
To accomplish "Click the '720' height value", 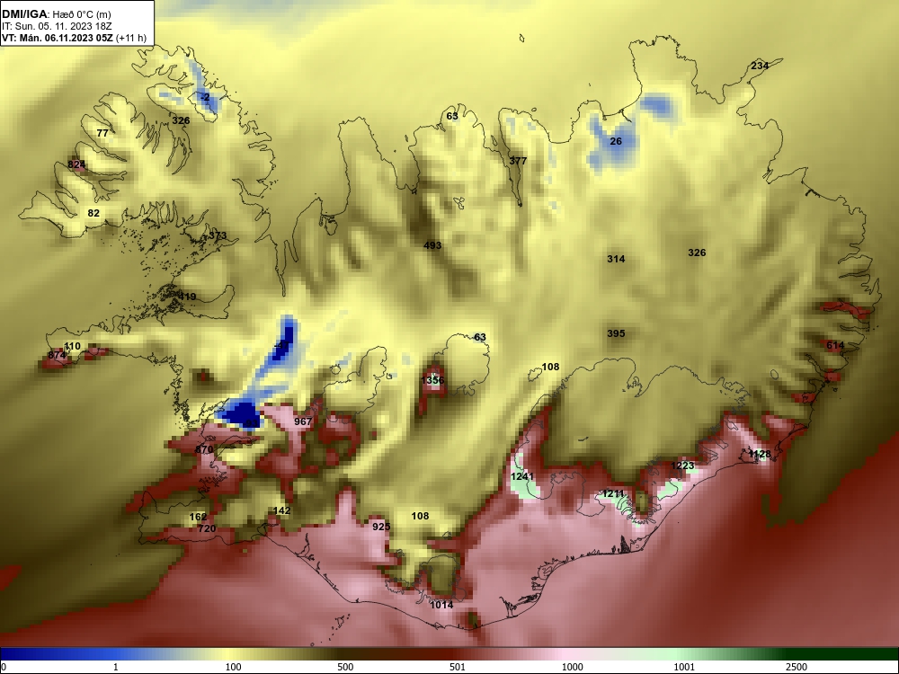I will 207,528.
